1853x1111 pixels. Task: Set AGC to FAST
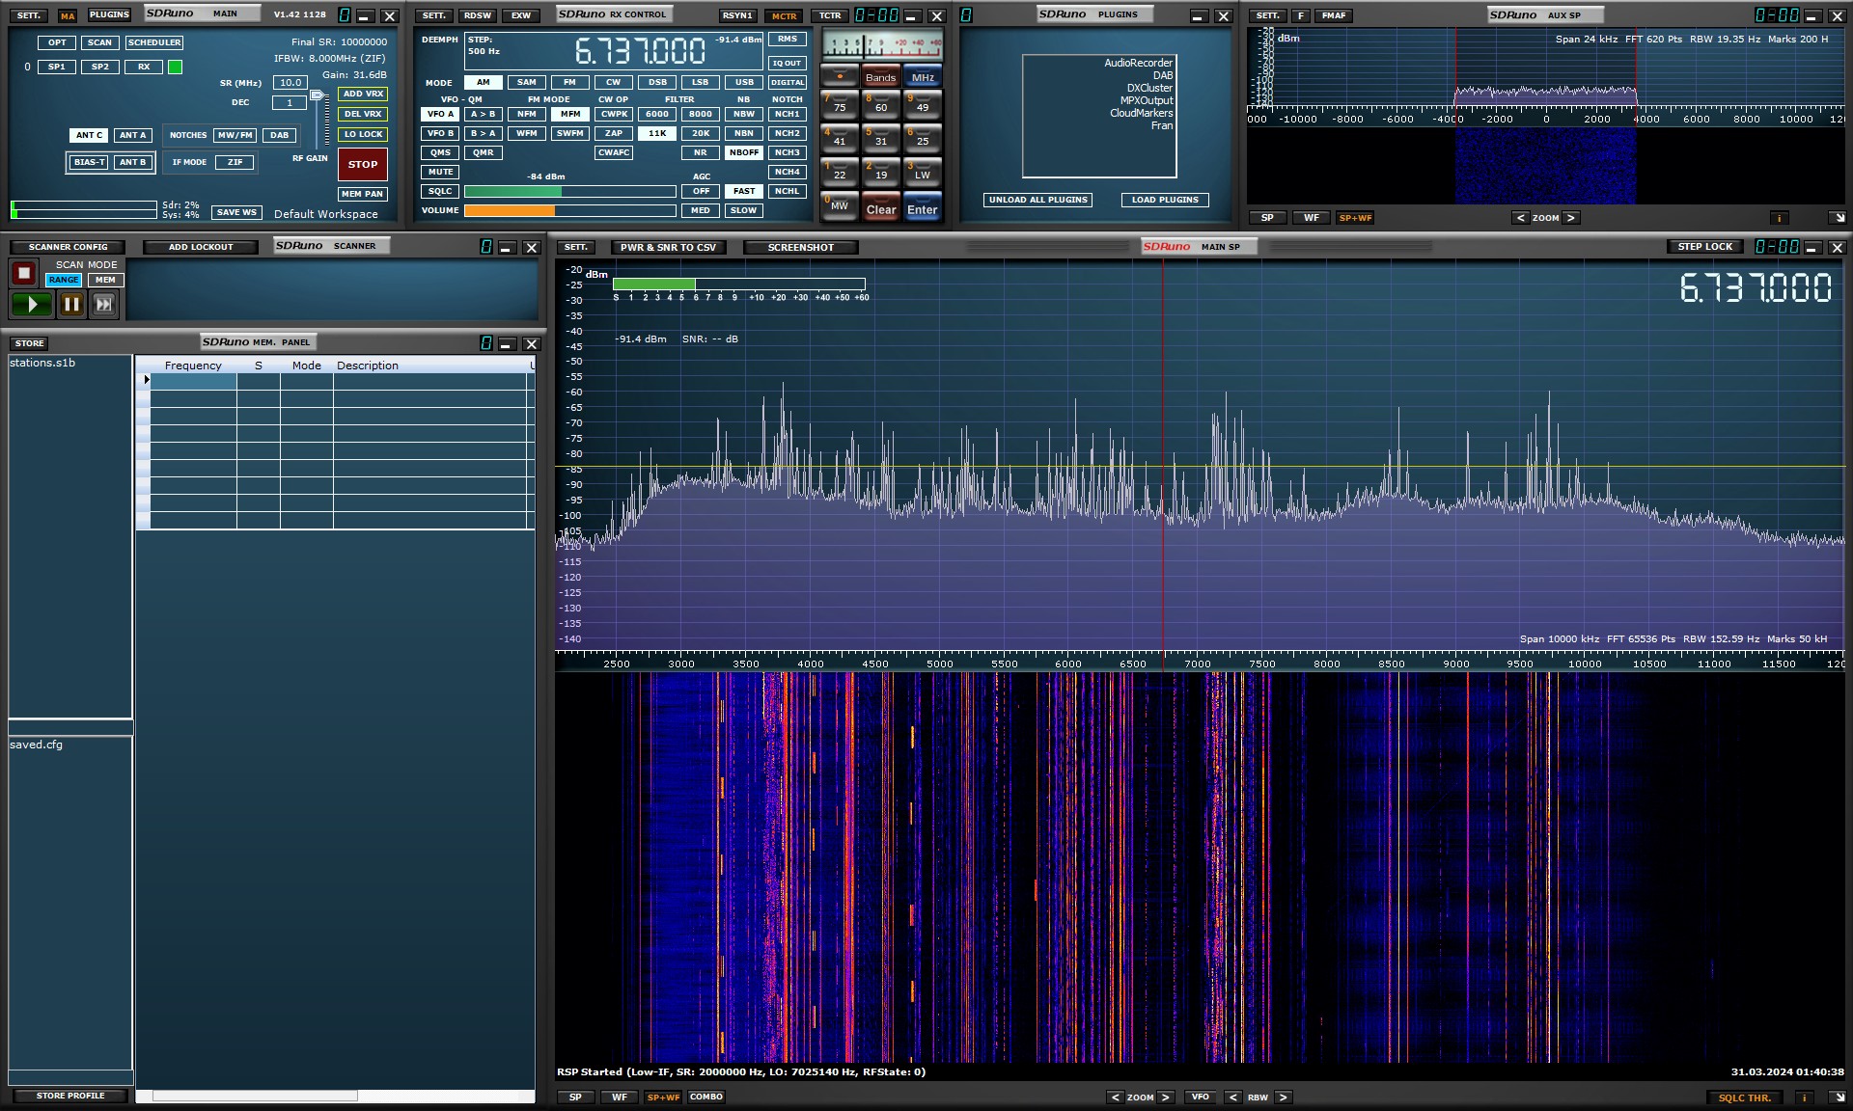tap(744, 191)
